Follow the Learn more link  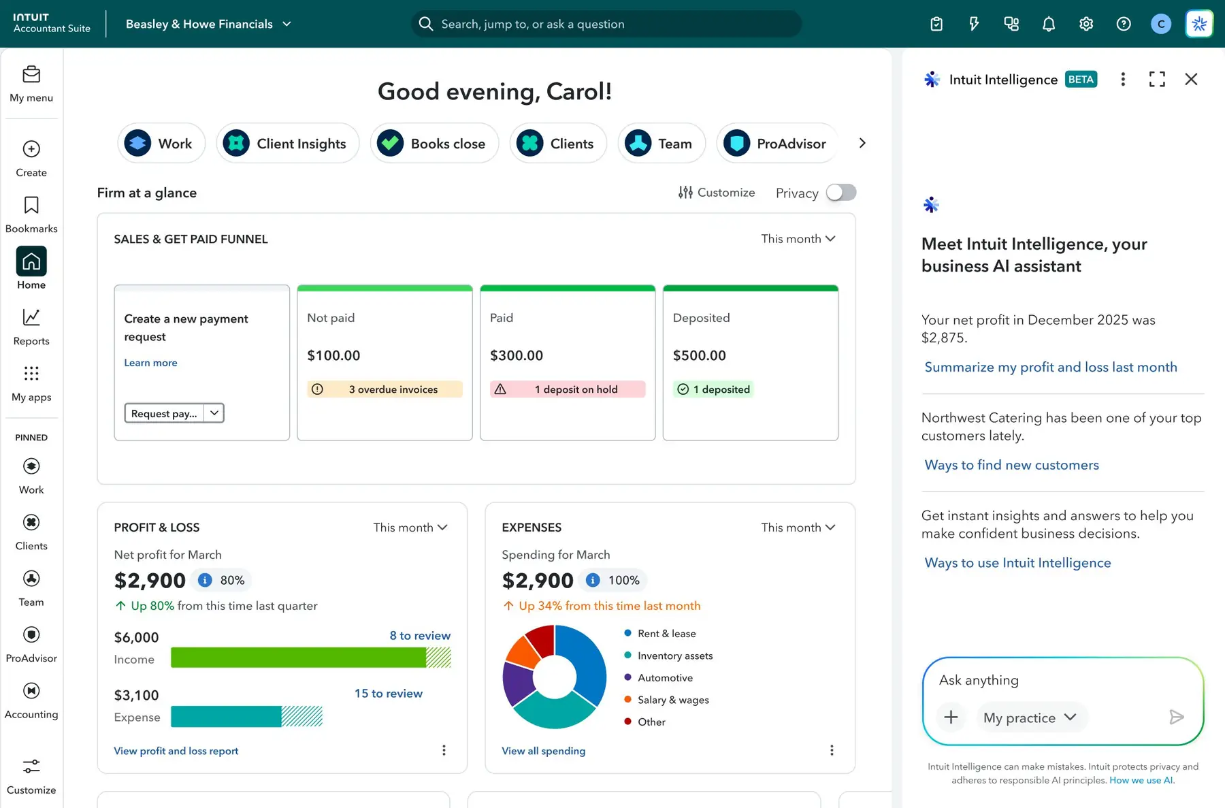[150, 363]
